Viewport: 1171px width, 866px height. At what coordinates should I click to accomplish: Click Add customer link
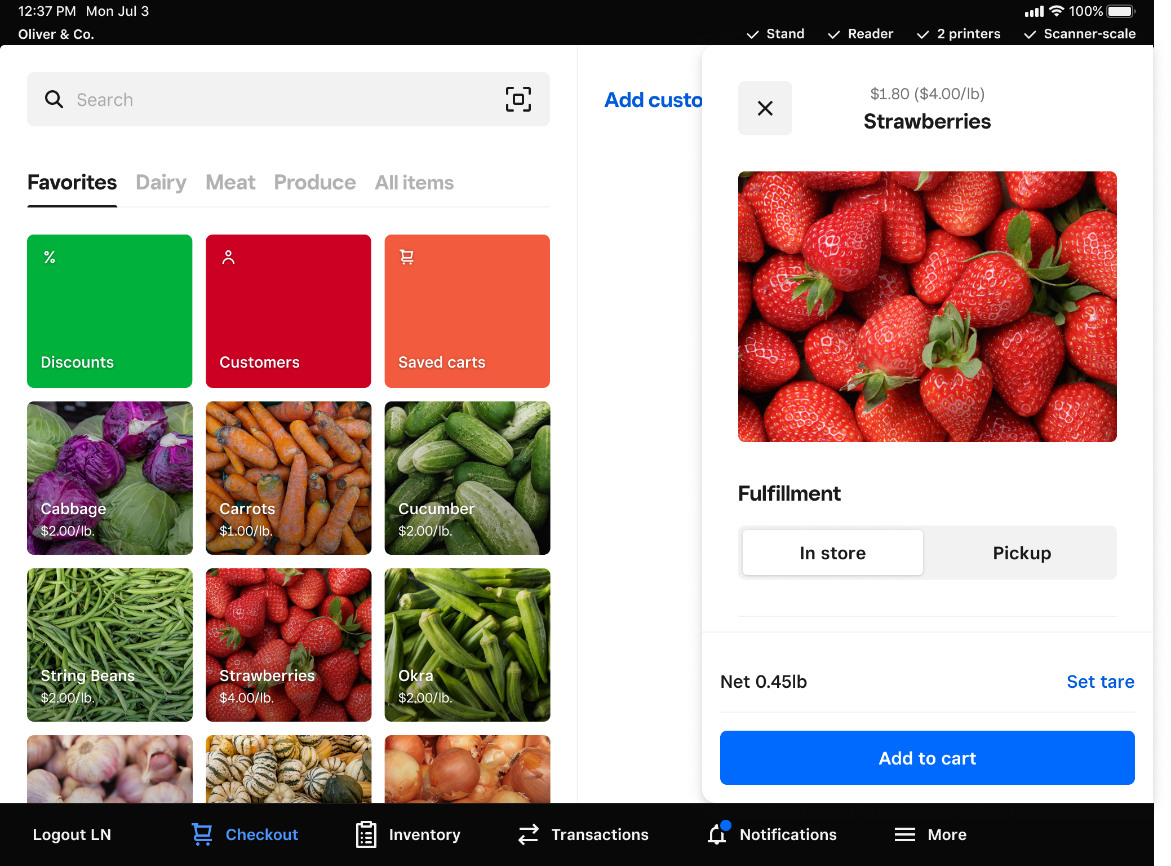click(x=653, y=100)
